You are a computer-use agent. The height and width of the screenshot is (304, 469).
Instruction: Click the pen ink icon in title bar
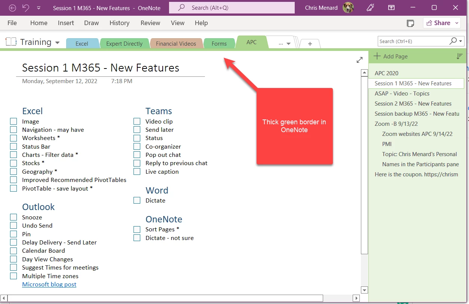370,7
